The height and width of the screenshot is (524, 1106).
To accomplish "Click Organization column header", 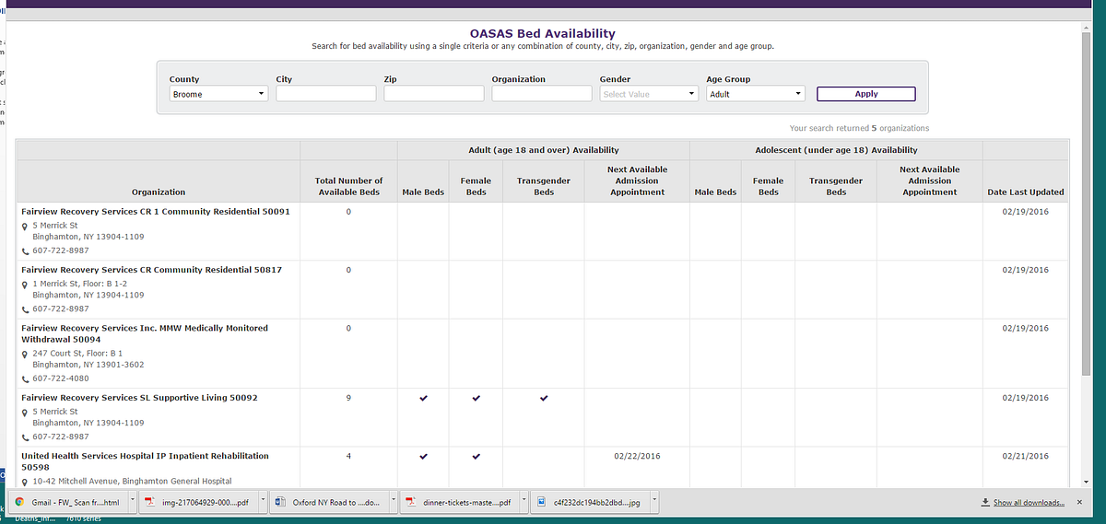I will coord(159,192).
